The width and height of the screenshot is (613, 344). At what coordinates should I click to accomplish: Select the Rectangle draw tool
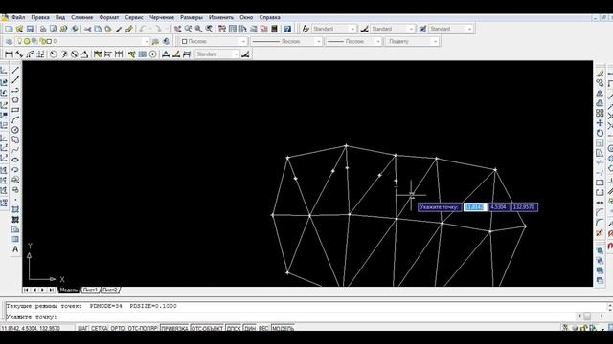[x=15, y=110]
